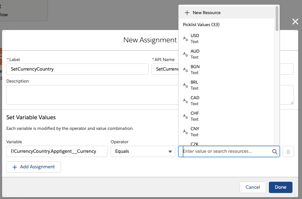Viewport: 302px width, 199px height.
Task: Cancel the new assignment dialog
Action: (253, 187)
